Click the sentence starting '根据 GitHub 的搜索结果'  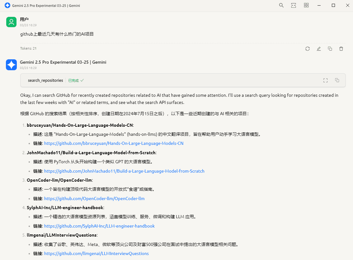click(x=134, y=114)
